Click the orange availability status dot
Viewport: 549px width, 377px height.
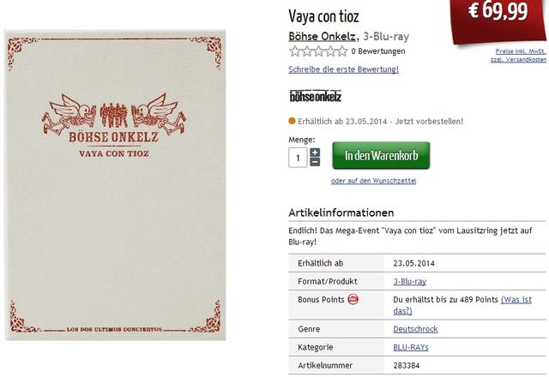pos(292,121)
